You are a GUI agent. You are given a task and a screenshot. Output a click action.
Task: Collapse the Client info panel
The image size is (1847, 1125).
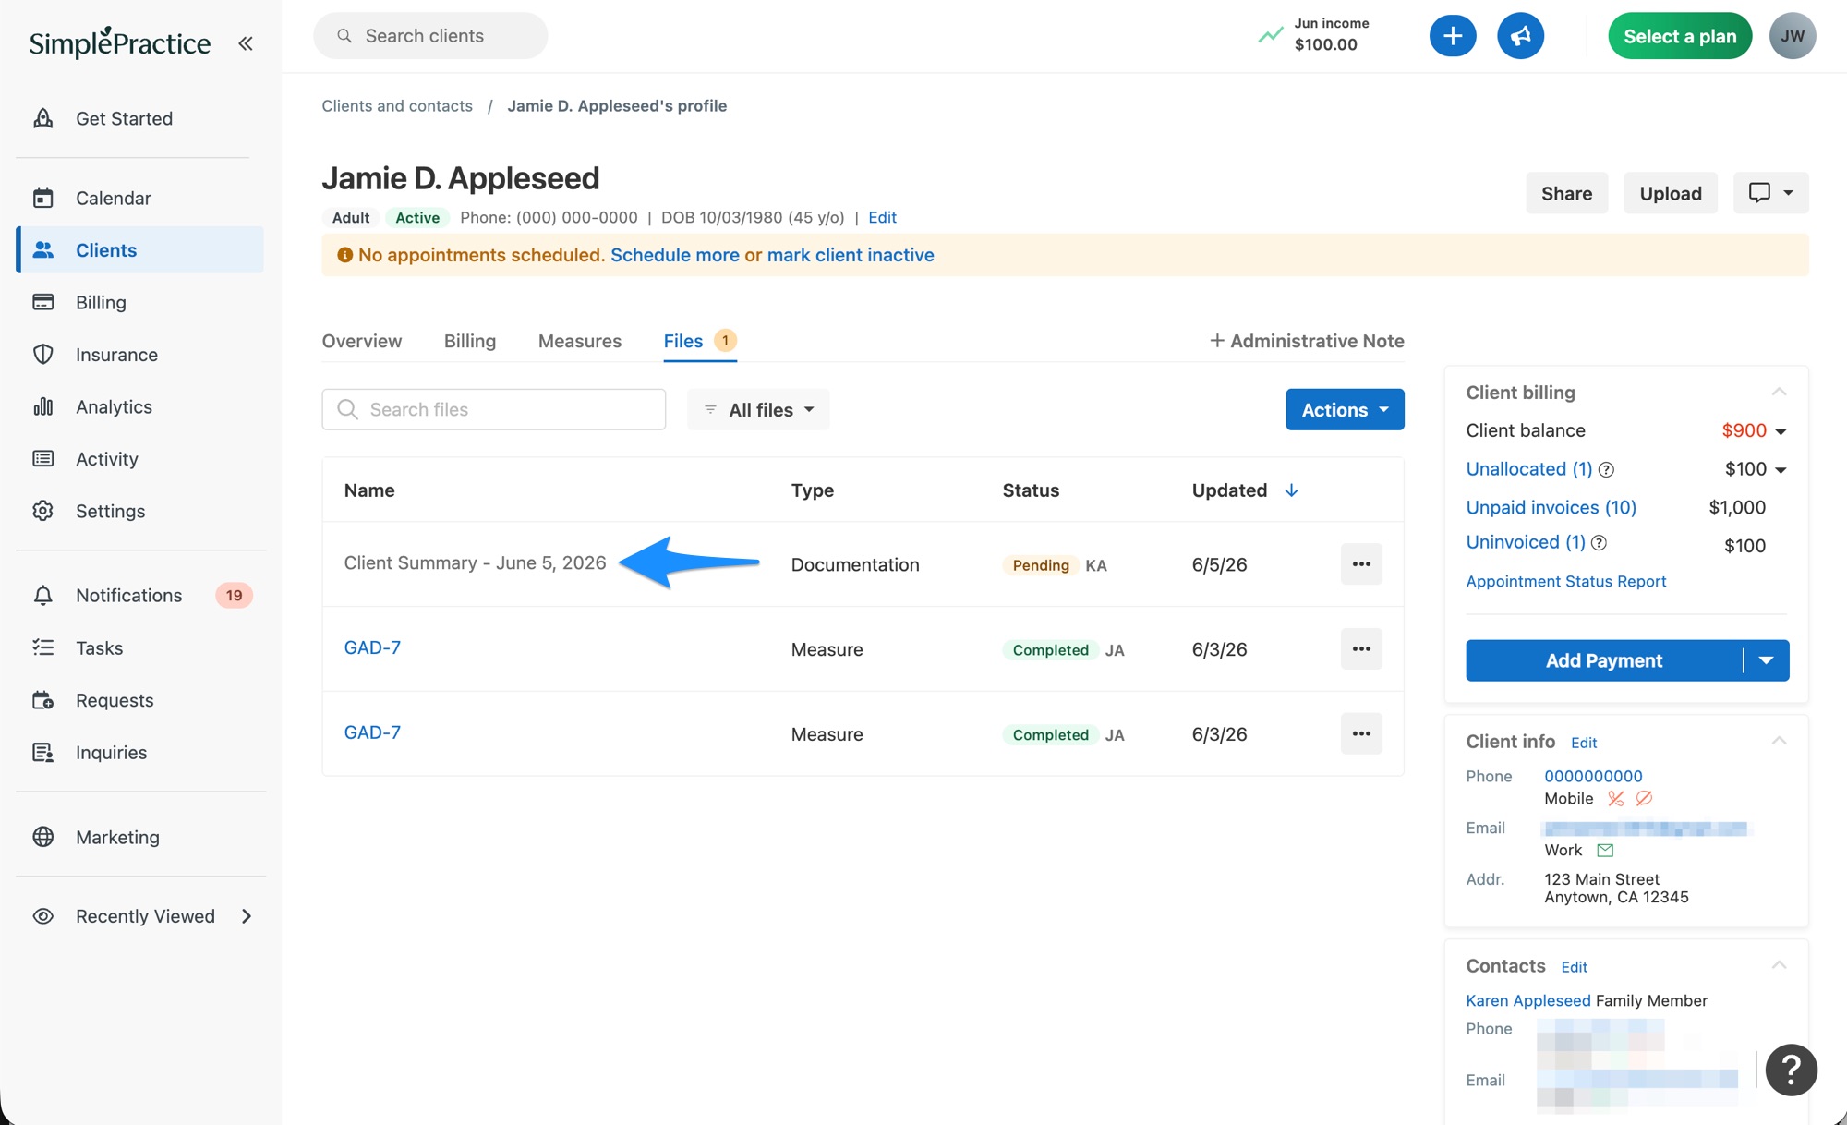point(1780,741)
